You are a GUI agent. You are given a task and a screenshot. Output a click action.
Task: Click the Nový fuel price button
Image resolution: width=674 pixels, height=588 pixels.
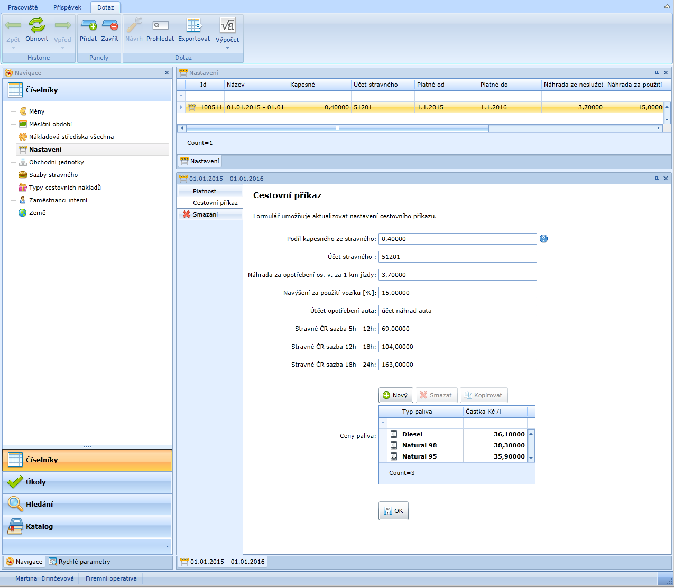(x=395, y=395)
